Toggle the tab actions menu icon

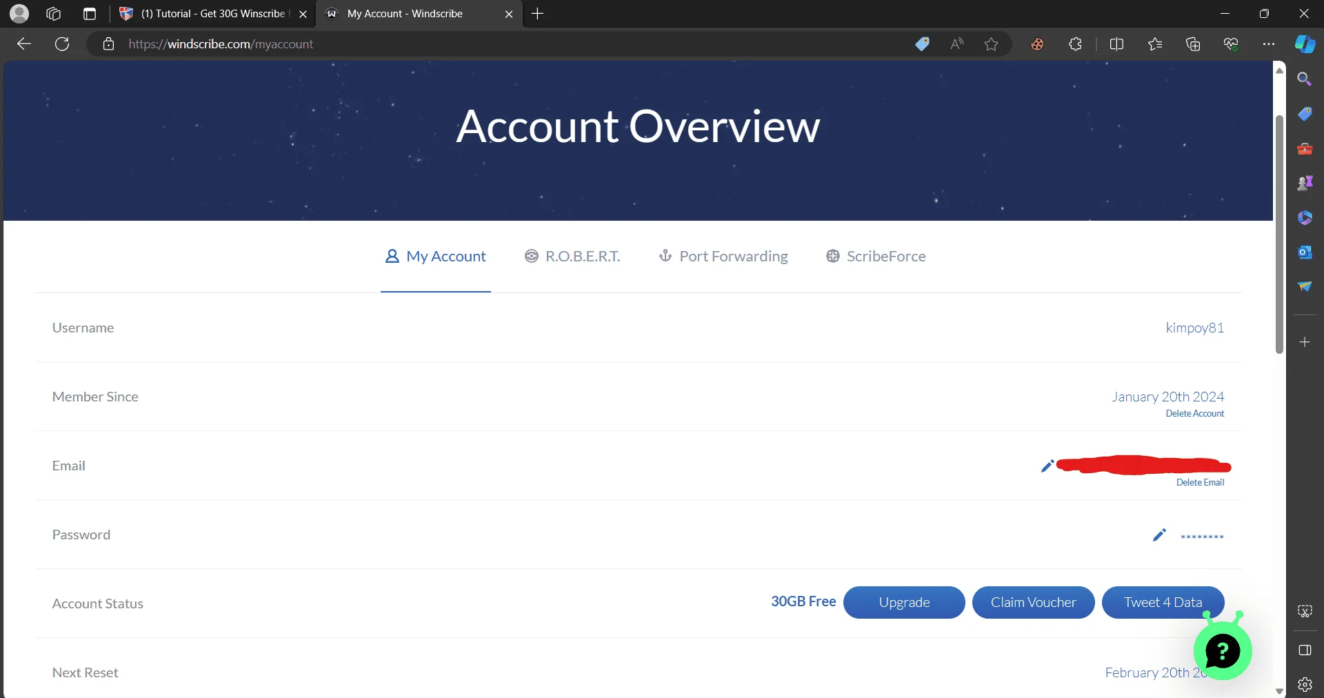tap(90, 13)
